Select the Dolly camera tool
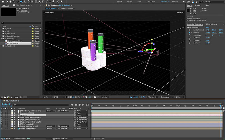 [24, 2]
